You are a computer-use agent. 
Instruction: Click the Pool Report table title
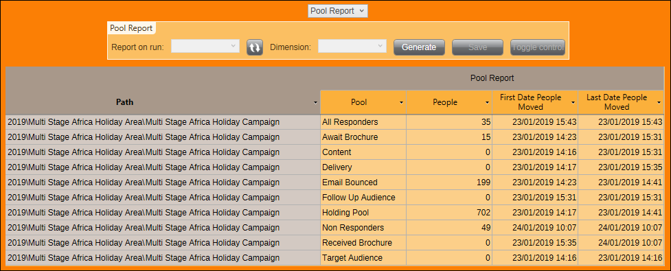tap(492, 78)
